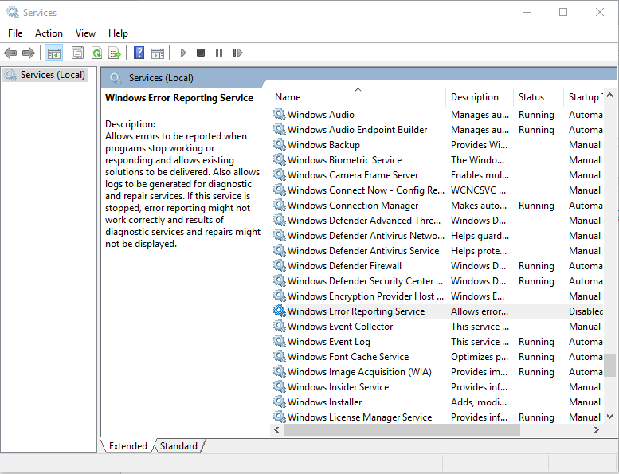Sort by the Startup Type column header
This screenshot has height=474, width=619.
click(583, 96)
